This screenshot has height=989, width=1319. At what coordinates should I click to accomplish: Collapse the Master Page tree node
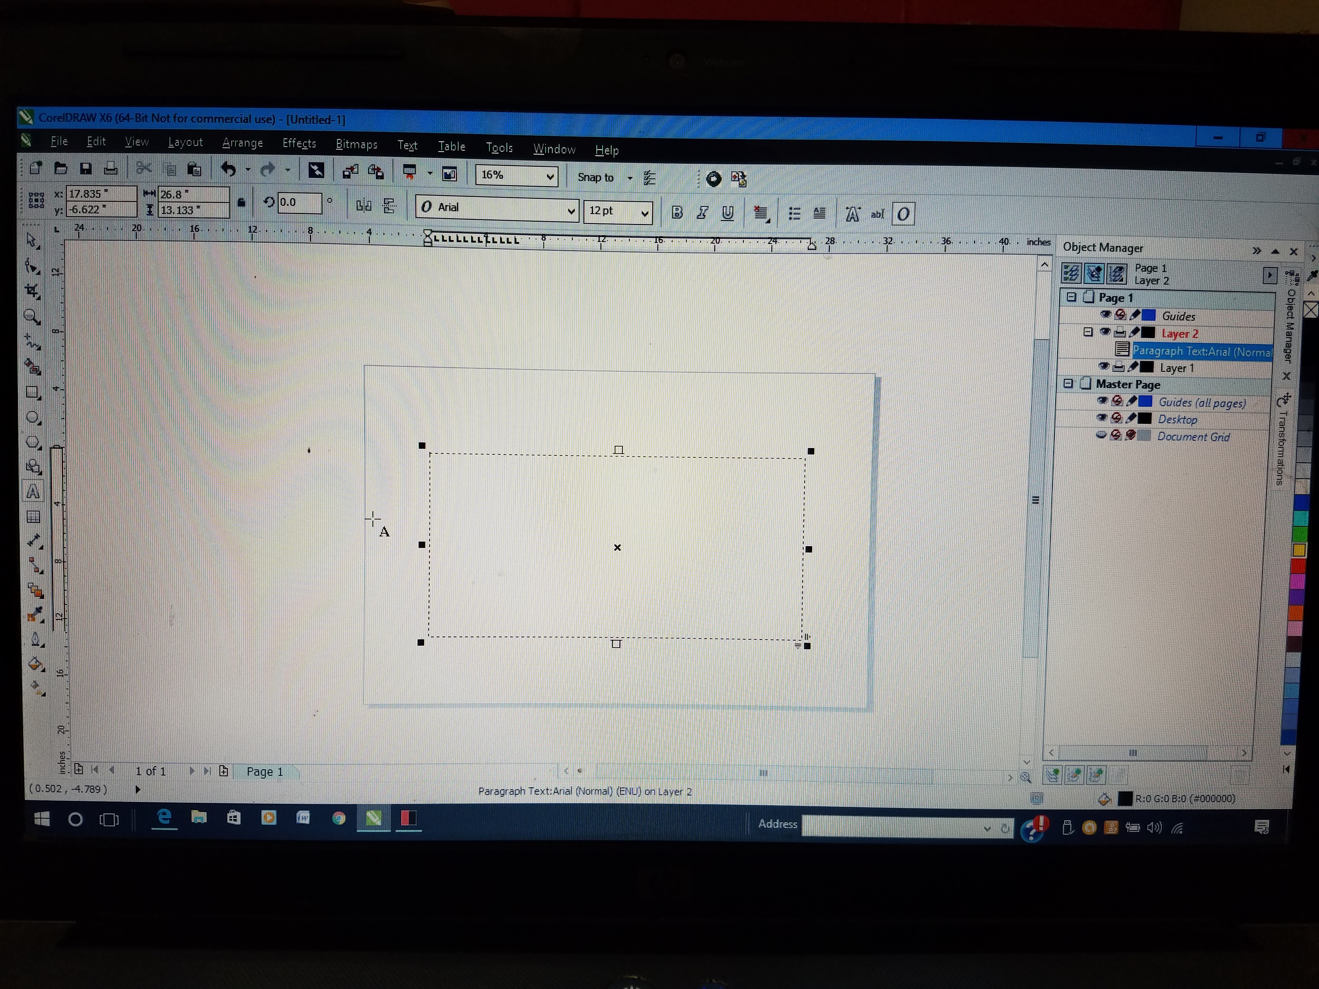coord(1068,383)
